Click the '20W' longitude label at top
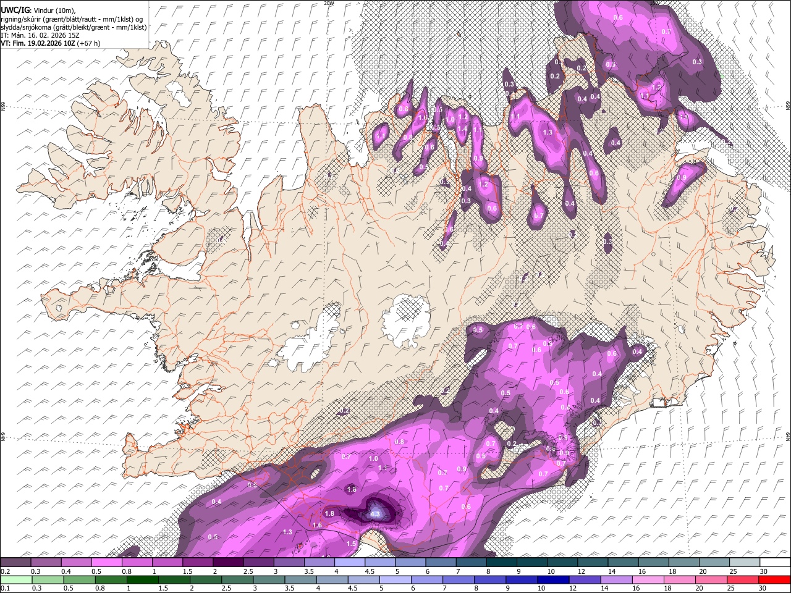This screenshot has width=791, height=593. click(329, 3)
